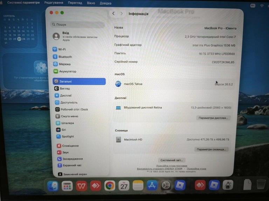Screen dimensions: 269x201
Task: Launch Finder from the Dock
Action: 53,186
